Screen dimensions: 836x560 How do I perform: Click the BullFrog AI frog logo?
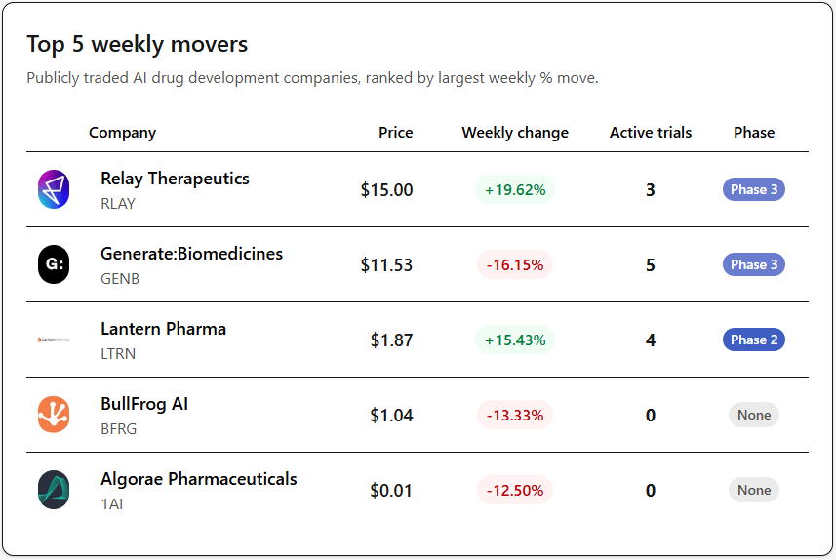(54, 416)
